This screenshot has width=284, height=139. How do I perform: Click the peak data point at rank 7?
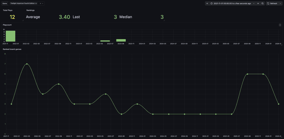tap(27, 64)
